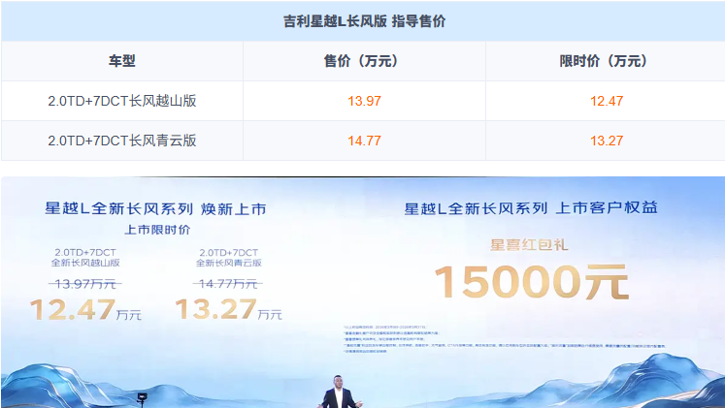Click the orange 12.47 limited price cell
Screen dimensions: 725x408
604,100
